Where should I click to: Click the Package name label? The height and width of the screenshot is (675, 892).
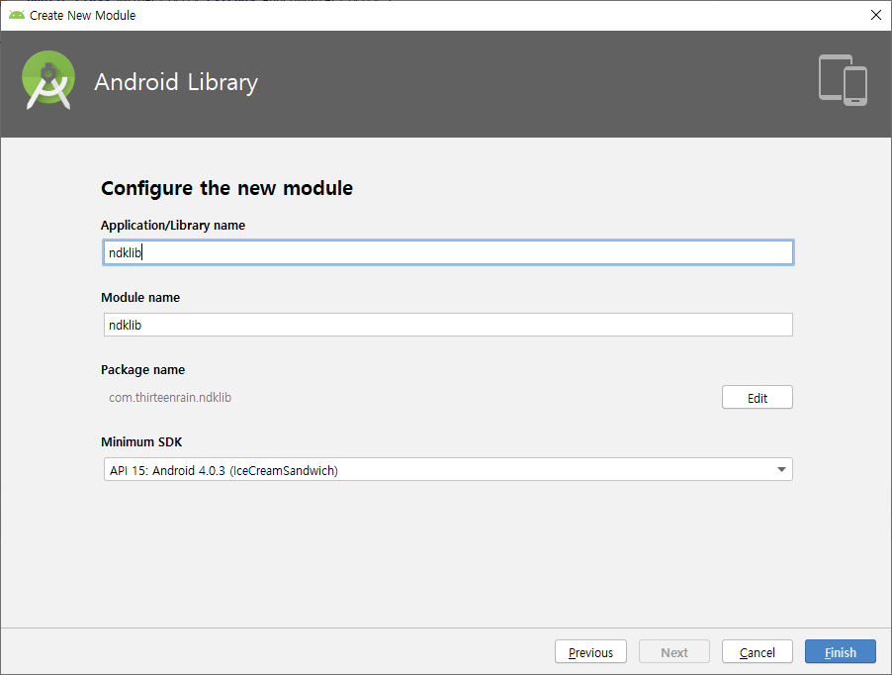[142, 370]
